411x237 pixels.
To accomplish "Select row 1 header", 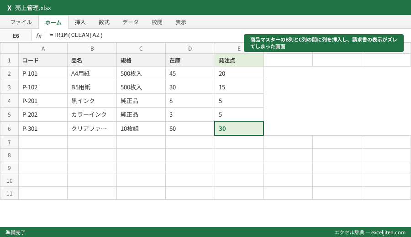I will click(x=10, y=61).
